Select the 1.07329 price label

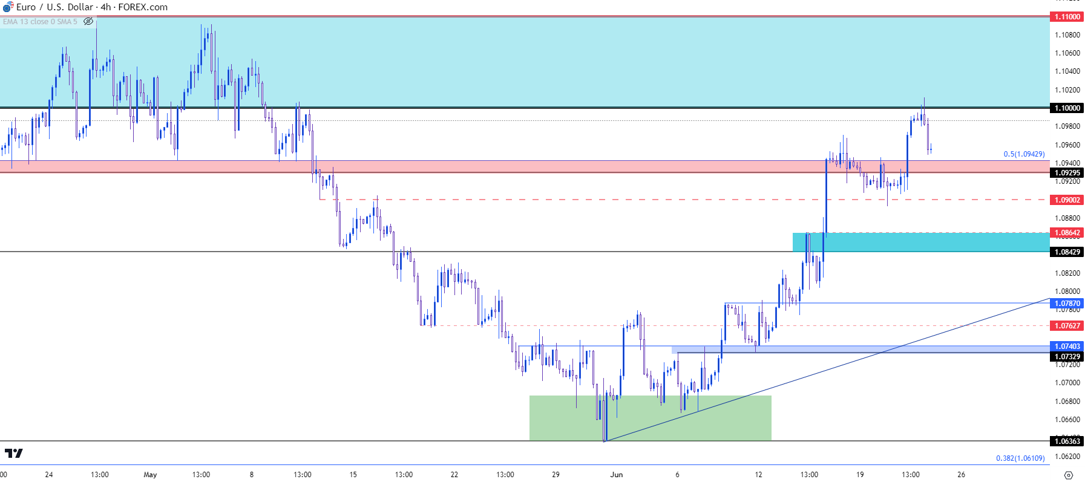click(1067, 357)
